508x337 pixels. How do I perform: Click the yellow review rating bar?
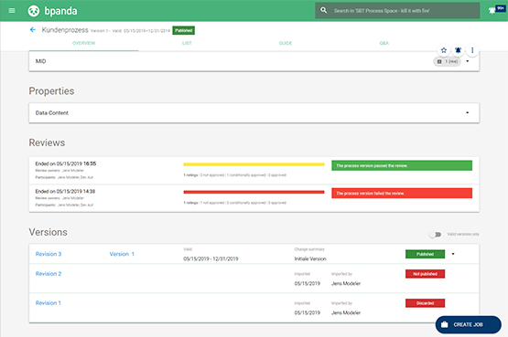[254, 164]
